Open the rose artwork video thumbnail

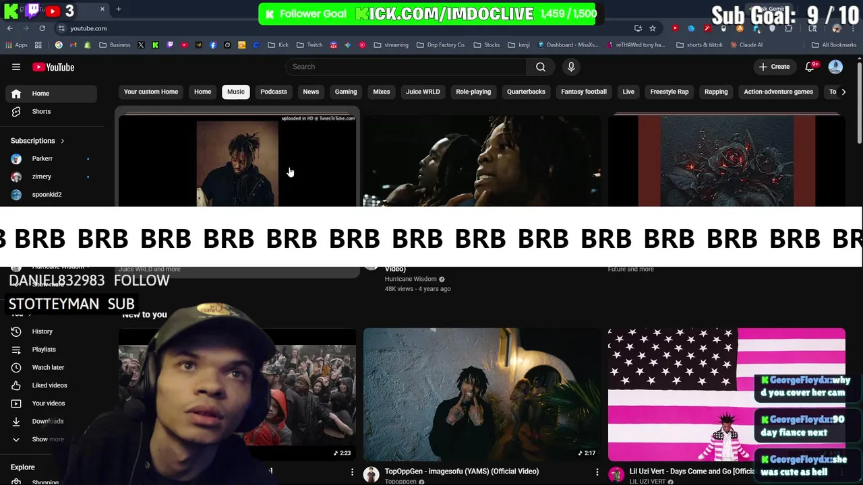(726, 162)
